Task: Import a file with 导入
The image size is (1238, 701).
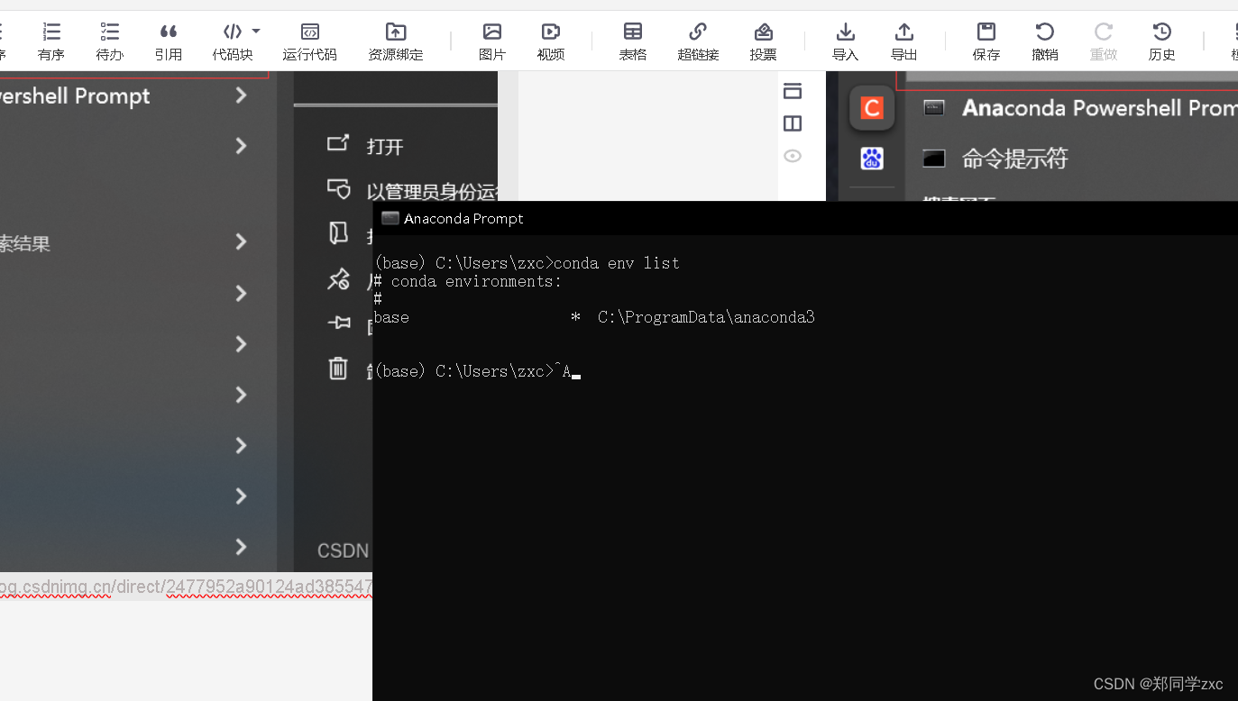Action: [x=845, y=42]
